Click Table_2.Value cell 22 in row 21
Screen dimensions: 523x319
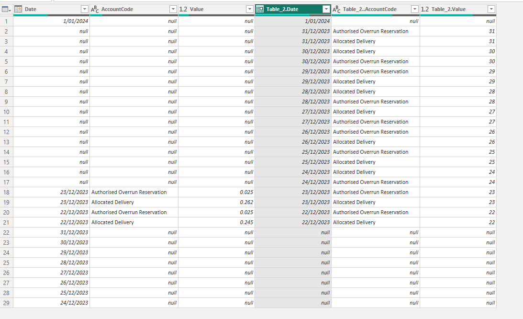click(x=458, y=222)
